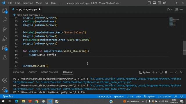This screenshot has width=186, height=104.
Task: Open the Run menu
Action: pyautogui.click(x=53, y=3)
